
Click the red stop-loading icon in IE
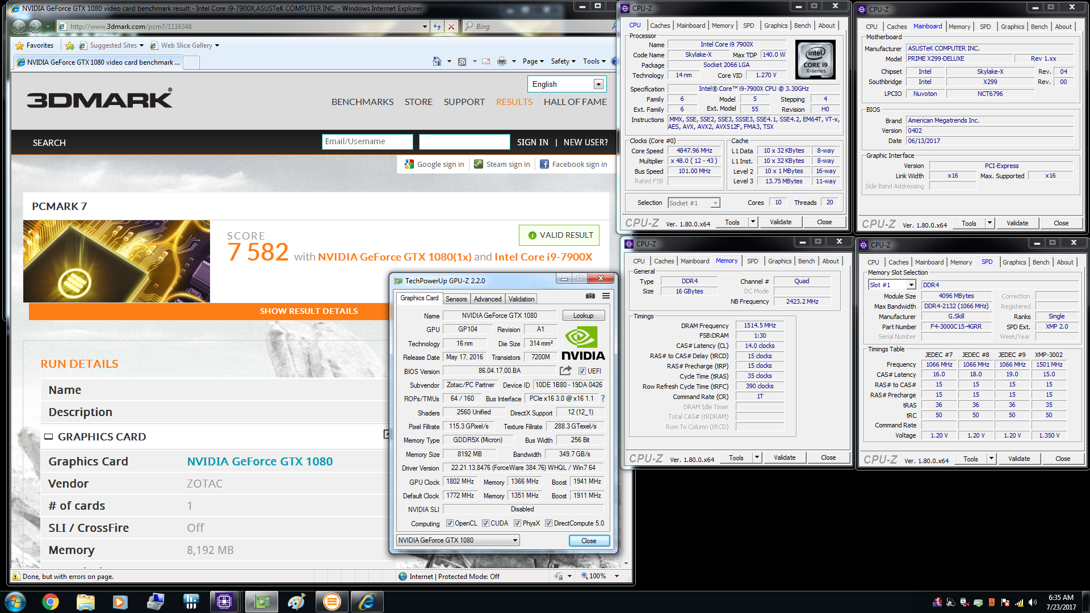coord(451,26)
